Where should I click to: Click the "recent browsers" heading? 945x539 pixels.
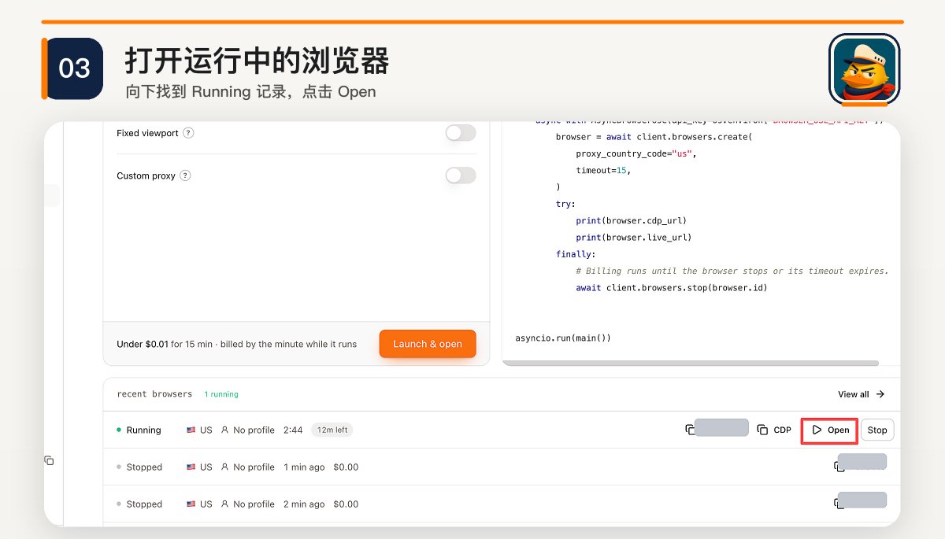tap(154, 394)
